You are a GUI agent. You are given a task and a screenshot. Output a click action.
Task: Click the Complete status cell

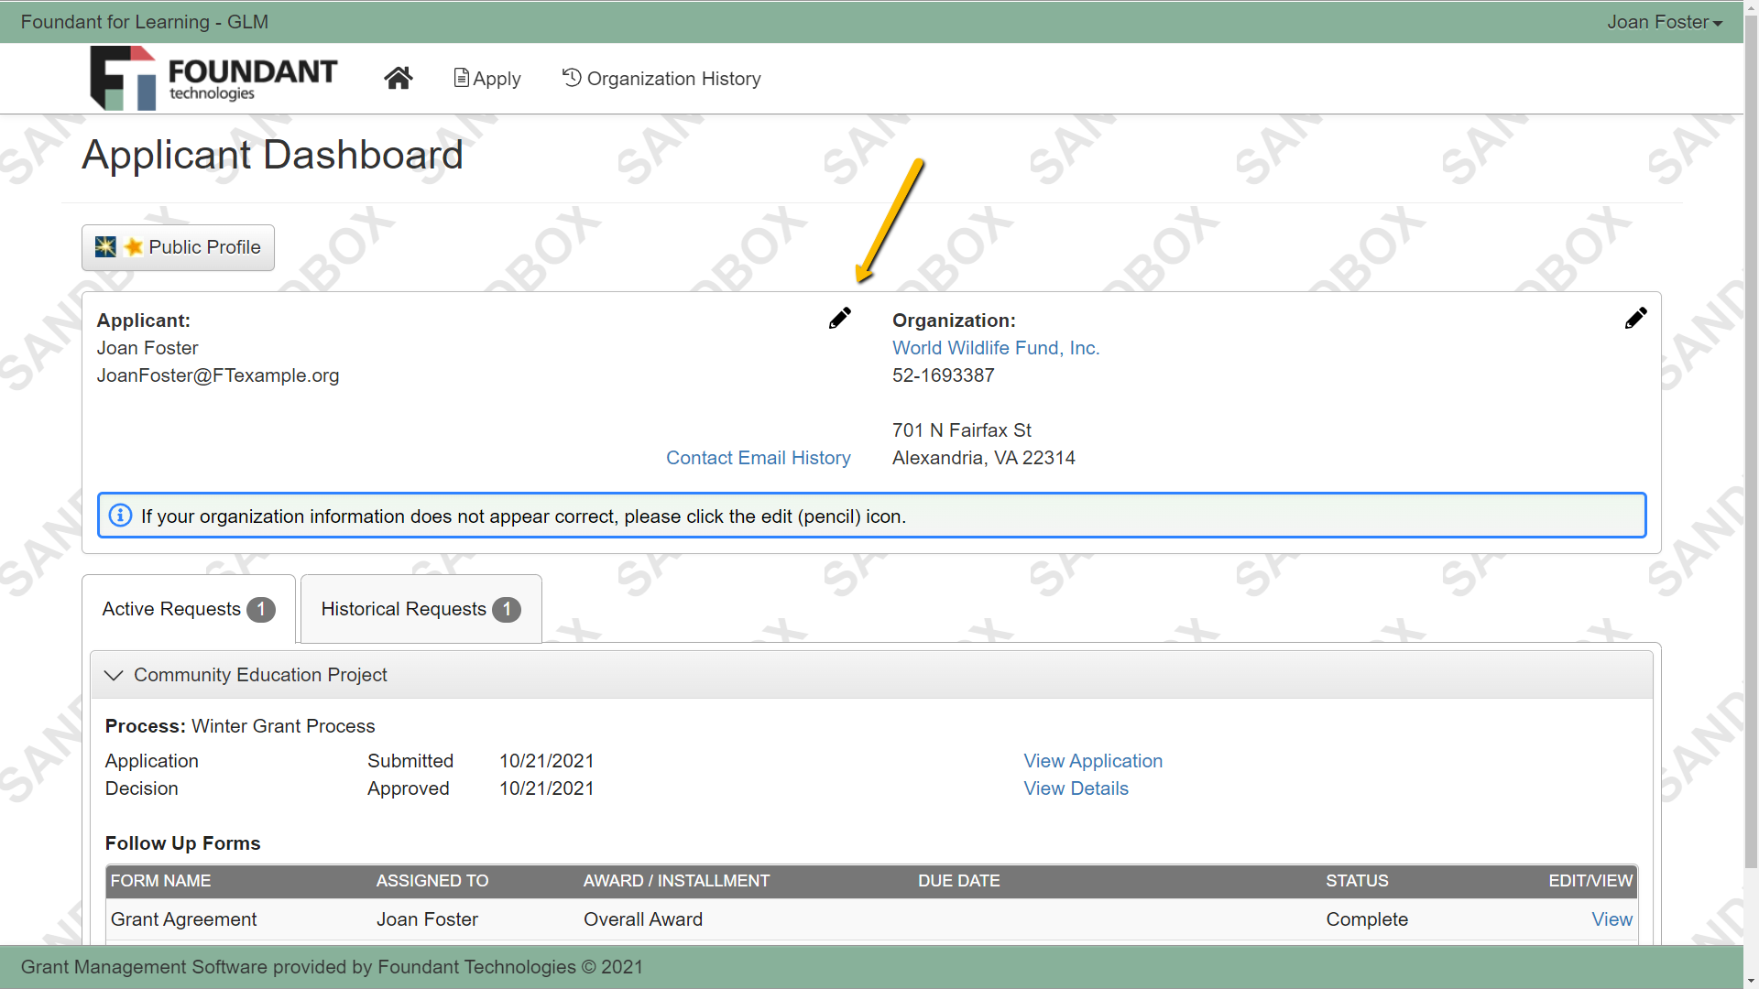point(1366,919)
